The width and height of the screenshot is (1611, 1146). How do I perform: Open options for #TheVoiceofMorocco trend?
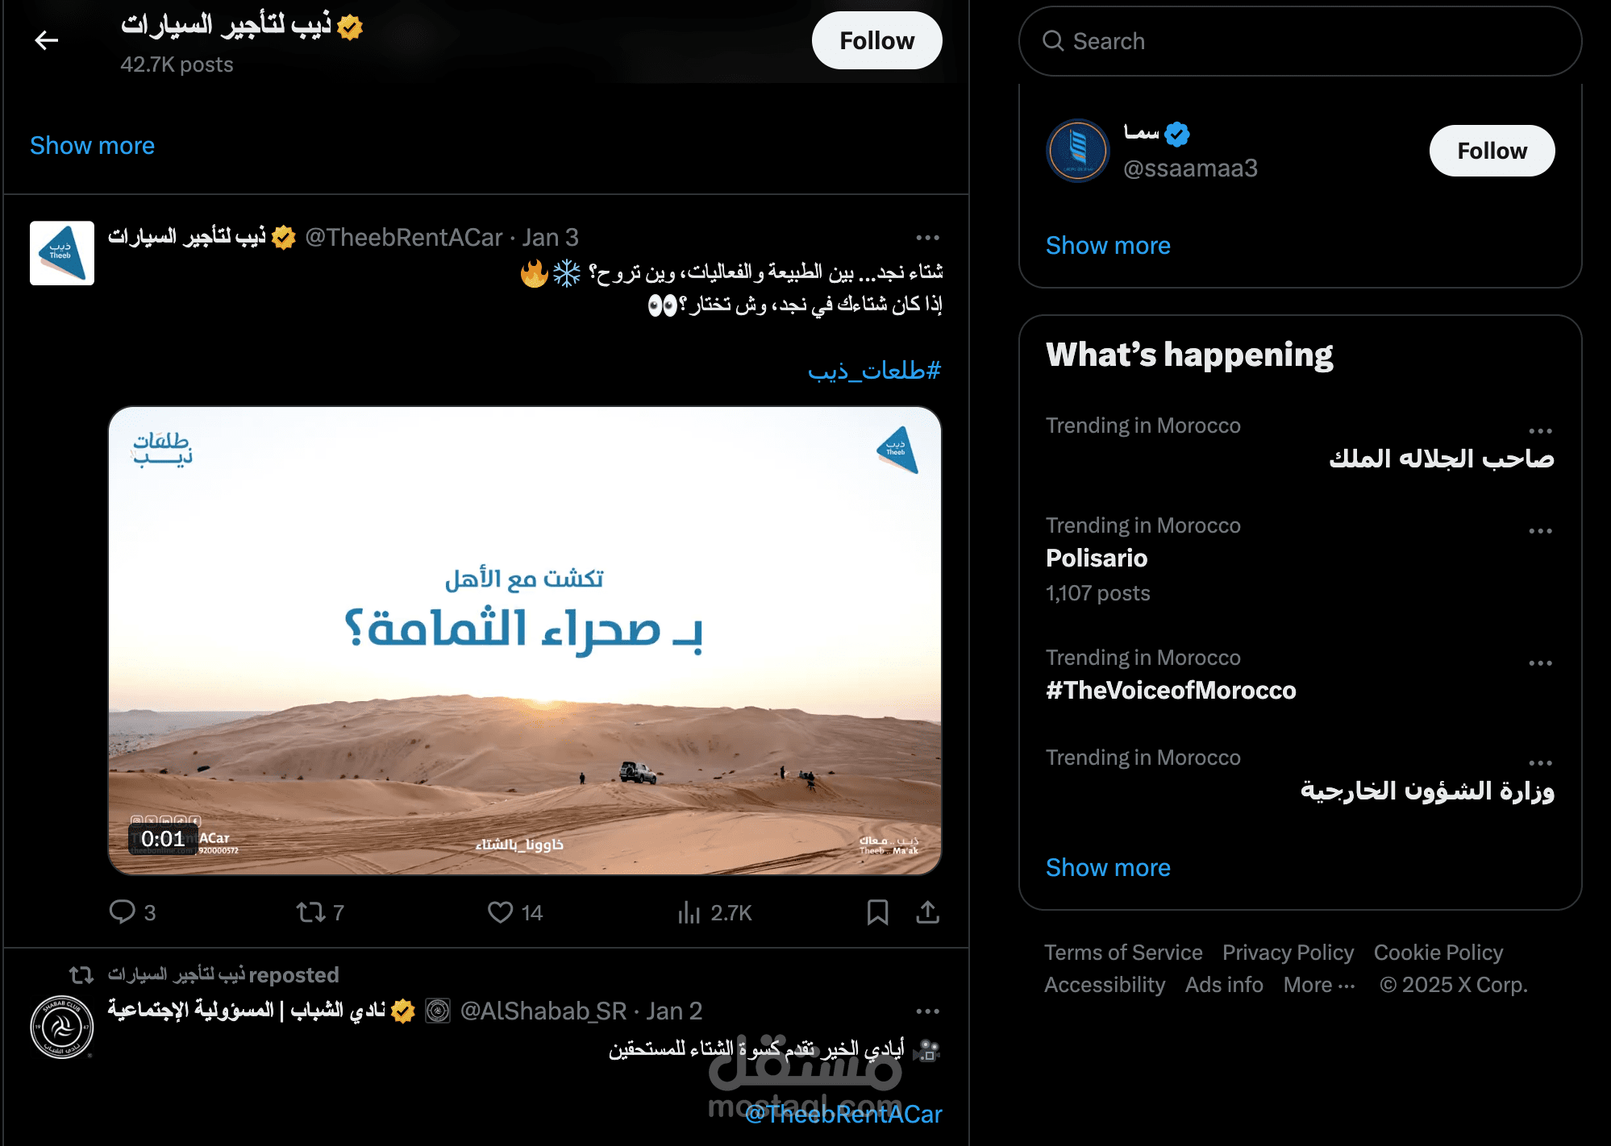[x=1540, y=663]
